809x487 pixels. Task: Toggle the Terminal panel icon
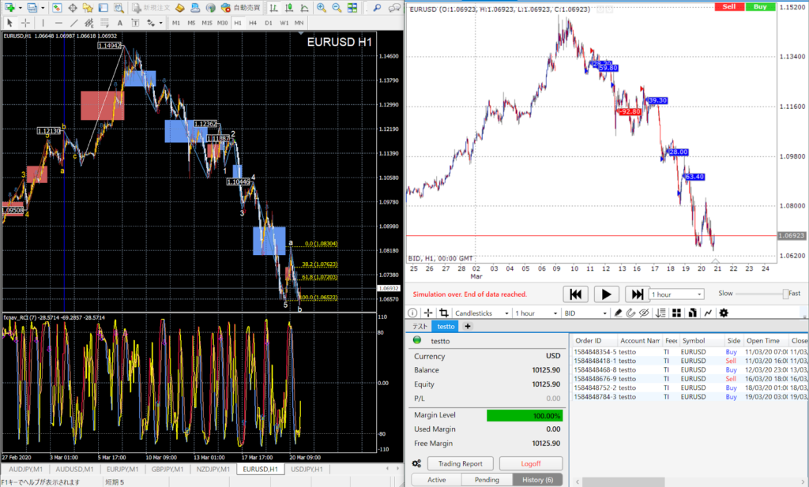tap(103, 8)
